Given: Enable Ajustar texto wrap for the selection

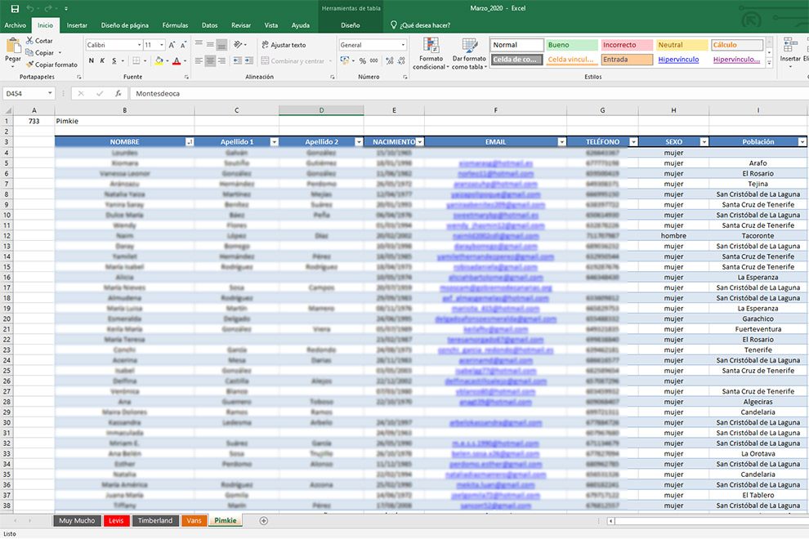Looking at the screenshot, I should click(288, 43).
